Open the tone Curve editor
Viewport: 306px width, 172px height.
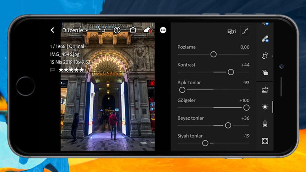(x=245, y=31)
